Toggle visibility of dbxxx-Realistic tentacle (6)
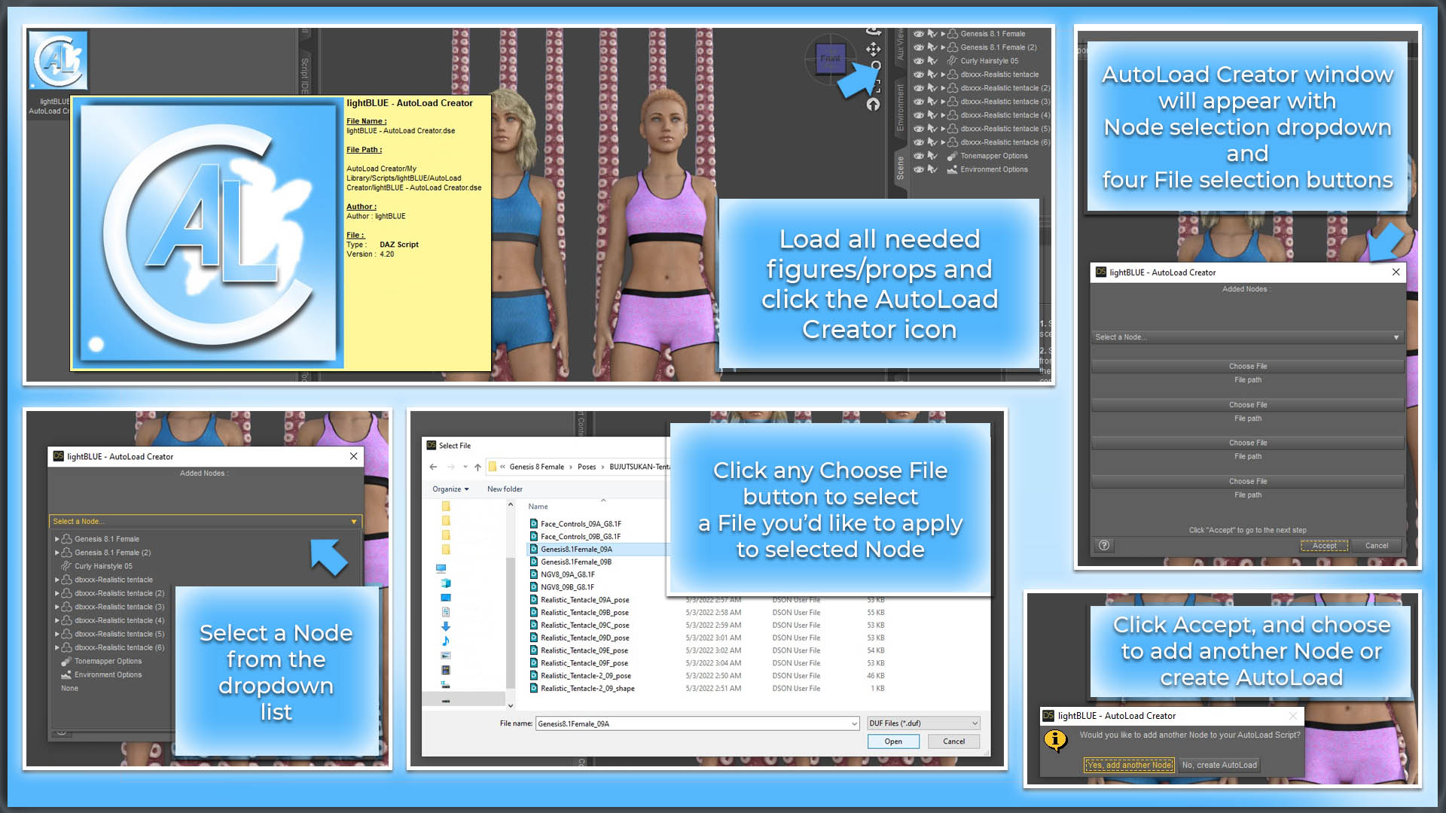Viewport: 1446px width, 813px height. [x=919, y=142]
